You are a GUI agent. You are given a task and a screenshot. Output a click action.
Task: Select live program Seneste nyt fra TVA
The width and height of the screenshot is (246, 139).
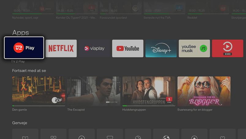tap(165, 10)
